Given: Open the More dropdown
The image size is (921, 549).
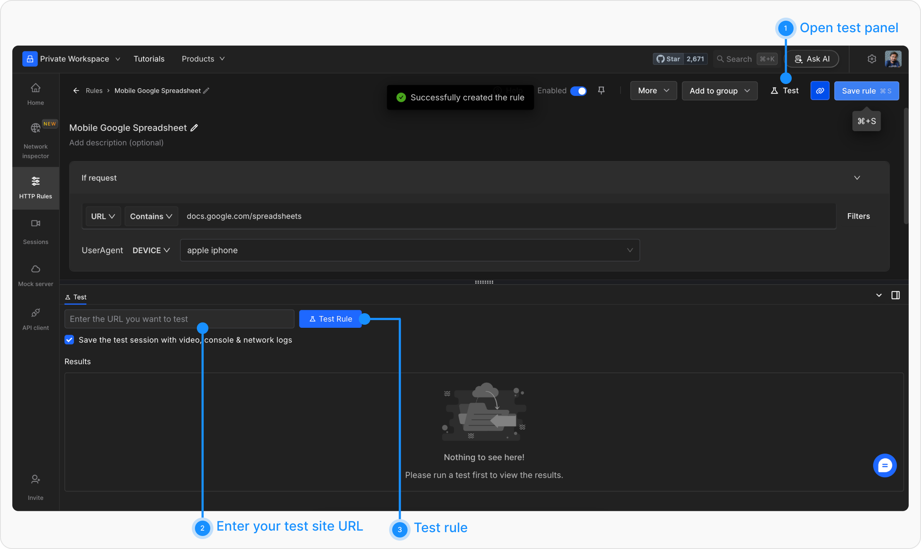Looking at the screenshot, I should [653, 90].
